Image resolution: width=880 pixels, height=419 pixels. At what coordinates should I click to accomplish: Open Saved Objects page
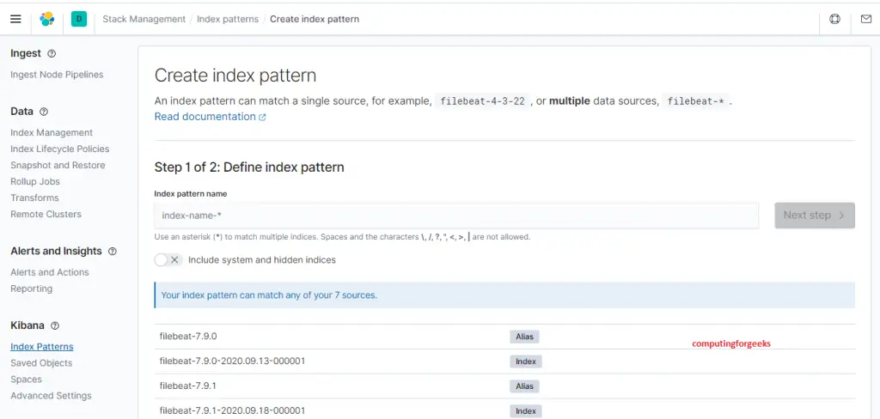pos(41,363)
